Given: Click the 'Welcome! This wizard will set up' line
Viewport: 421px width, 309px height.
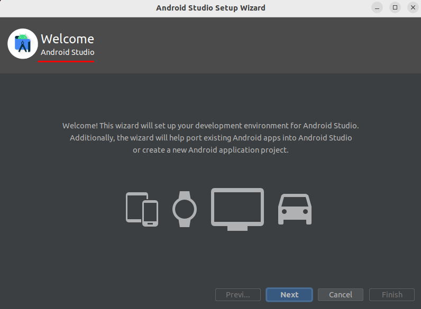Looking at the screenshot, I should (x=211, y=126).
